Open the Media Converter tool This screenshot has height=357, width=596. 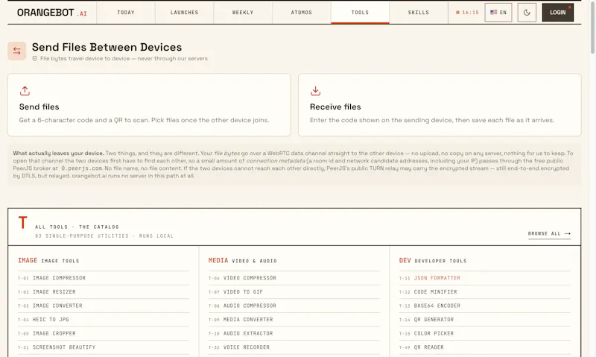pyautogui.click(x=294, y=320)
